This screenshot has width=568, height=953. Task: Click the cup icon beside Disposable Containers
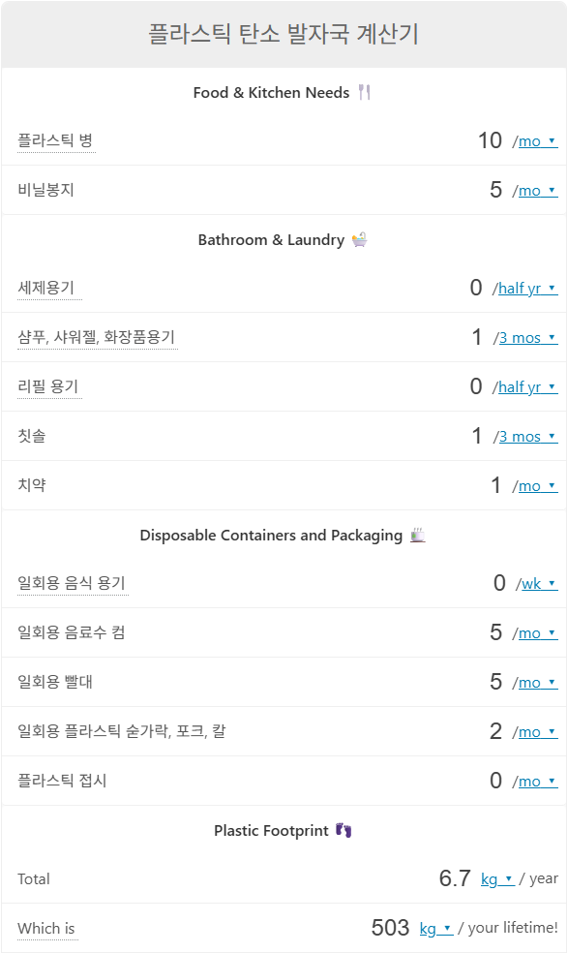(418, 535)
